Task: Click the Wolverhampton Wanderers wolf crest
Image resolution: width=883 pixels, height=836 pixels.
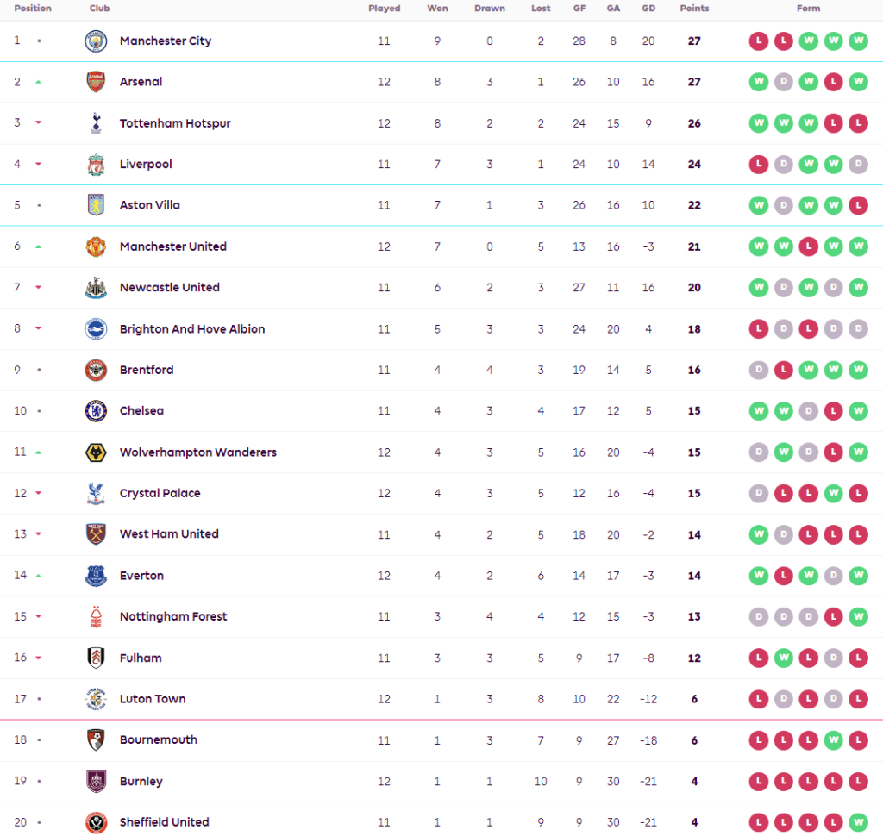Action: tap(96, 452)
